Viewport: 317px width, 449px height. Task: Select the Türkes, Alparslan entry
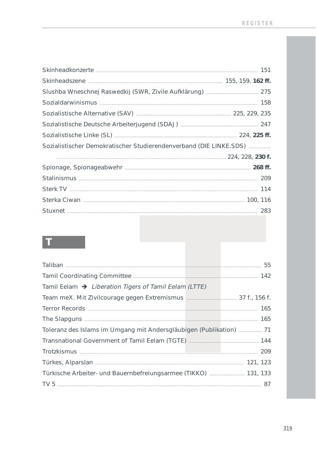67,362
